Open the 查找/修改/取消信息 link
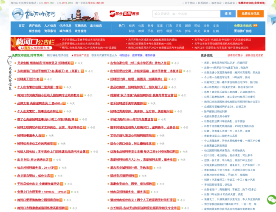 point(57,56)
